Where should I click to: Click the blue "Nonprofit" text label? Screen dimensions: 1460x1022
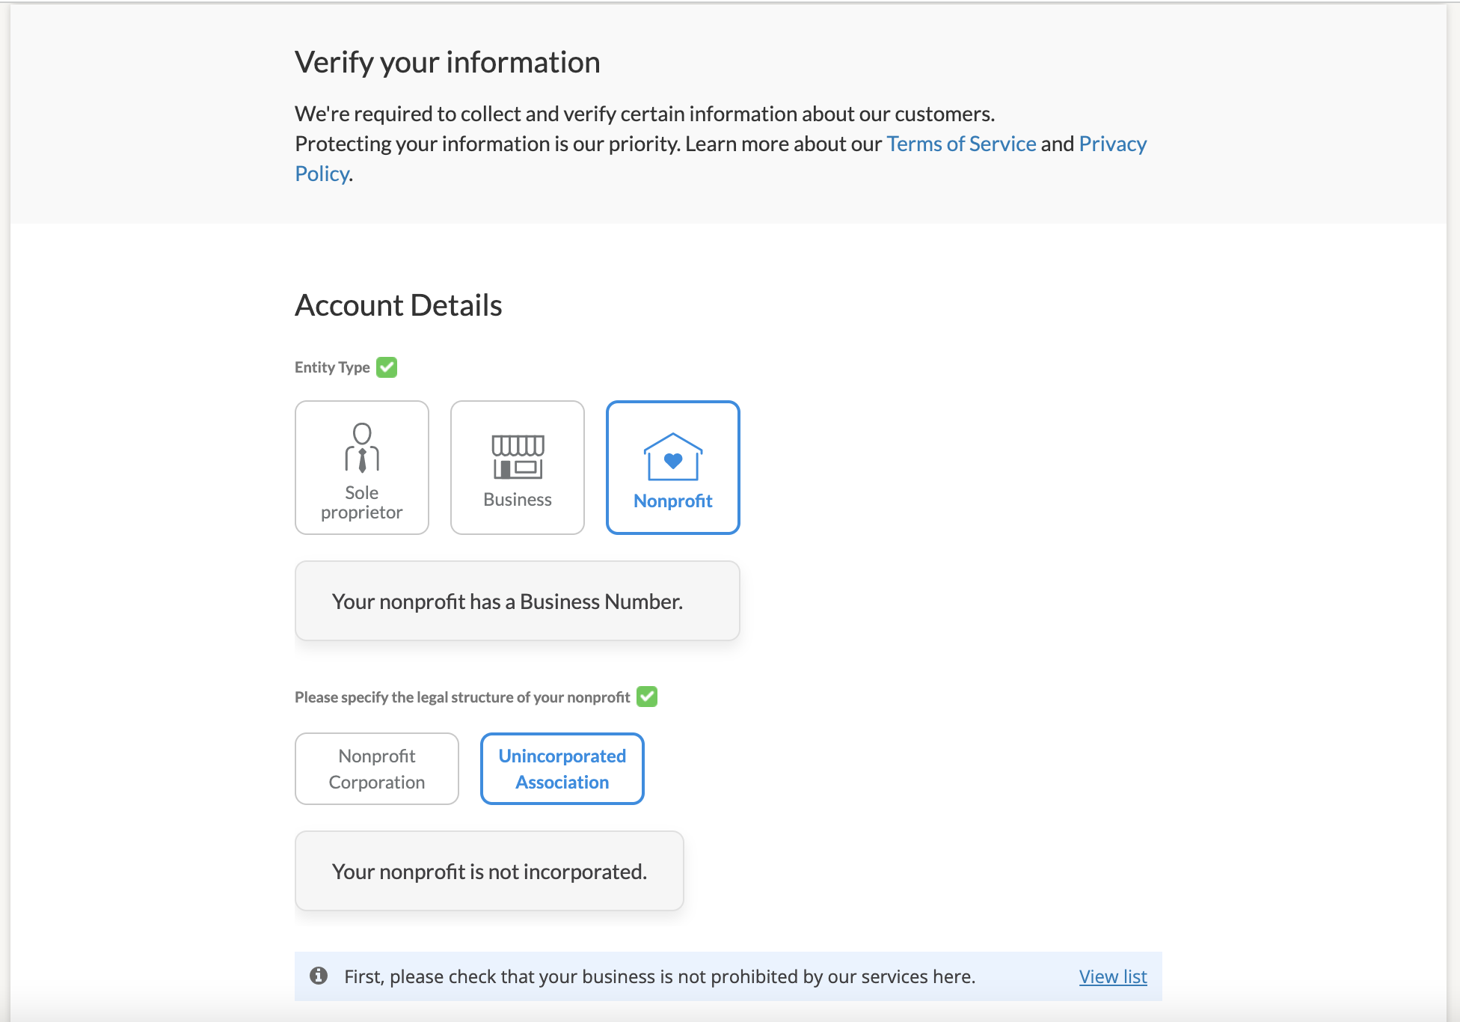(672, 501)
